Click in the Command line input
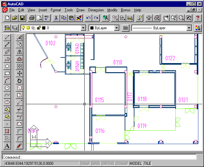The height and width of the screenshot is (167, 204). coord(99,157)
